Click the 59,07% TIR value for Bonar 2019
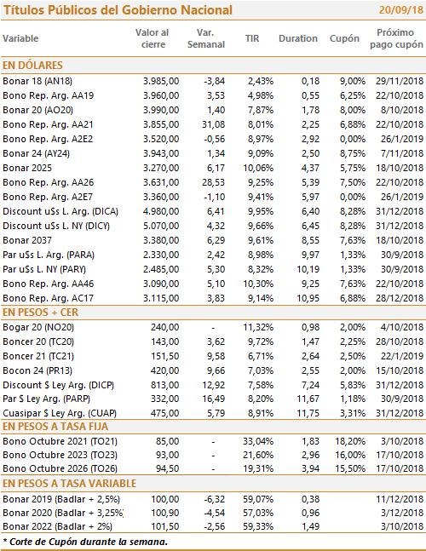 click(x=258, y=499)
